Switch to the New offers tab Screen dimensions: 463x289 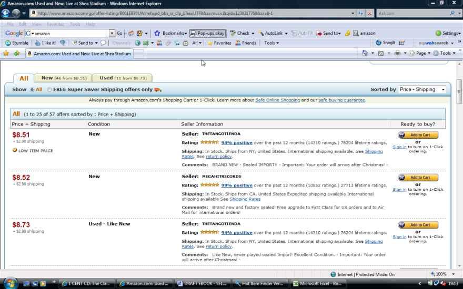[x=63, y=78]
